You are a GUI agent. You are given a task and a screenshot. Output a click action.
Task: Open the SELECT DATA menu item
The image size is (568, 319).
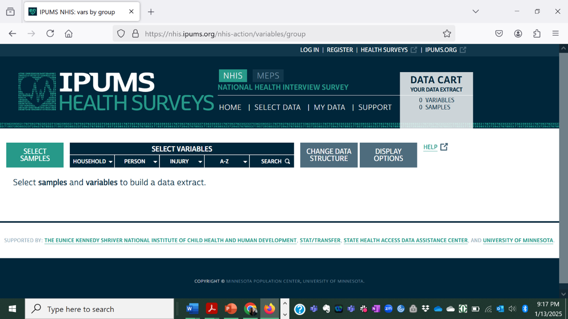(277, 107)
